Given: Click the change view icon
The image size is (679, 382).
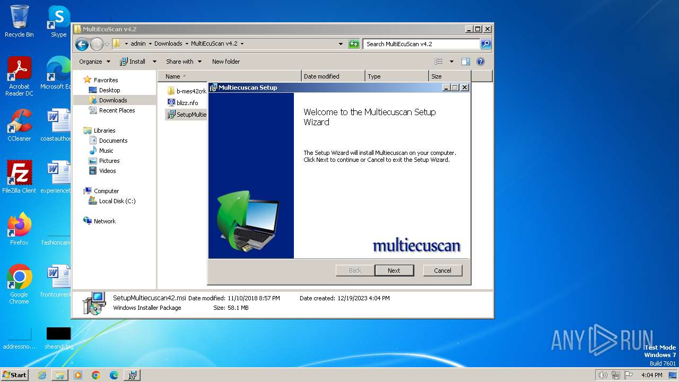Looking at the screenshot, I should coord(439,62).
